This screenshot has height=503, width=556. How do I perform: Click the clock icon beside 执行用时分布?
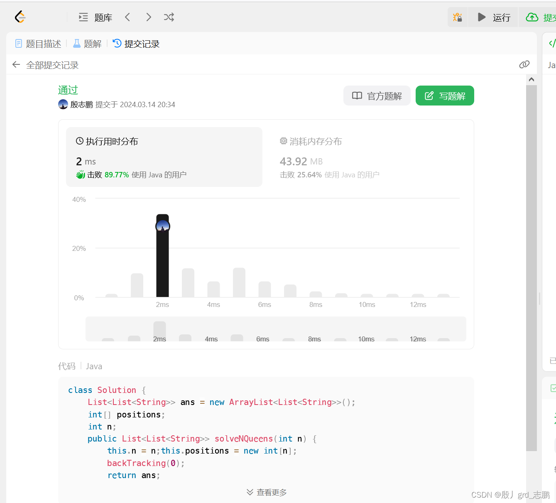[x=80, y=141]
